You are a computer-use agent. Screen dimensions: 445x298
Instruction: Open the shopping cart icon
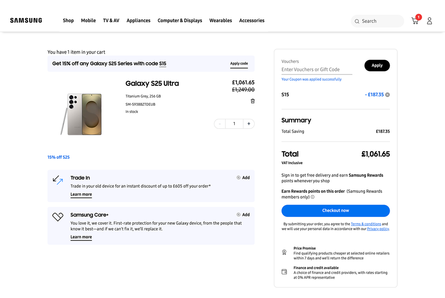415,21
